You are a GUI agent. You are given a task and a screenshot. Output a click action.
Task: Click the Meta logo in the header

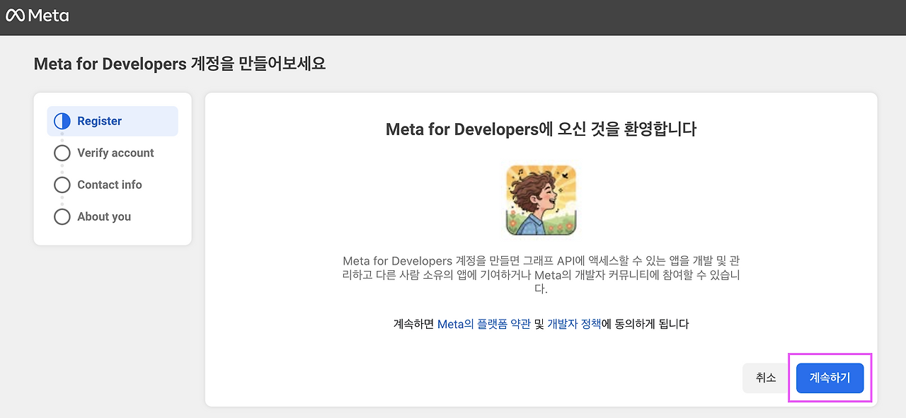point(38,16)
